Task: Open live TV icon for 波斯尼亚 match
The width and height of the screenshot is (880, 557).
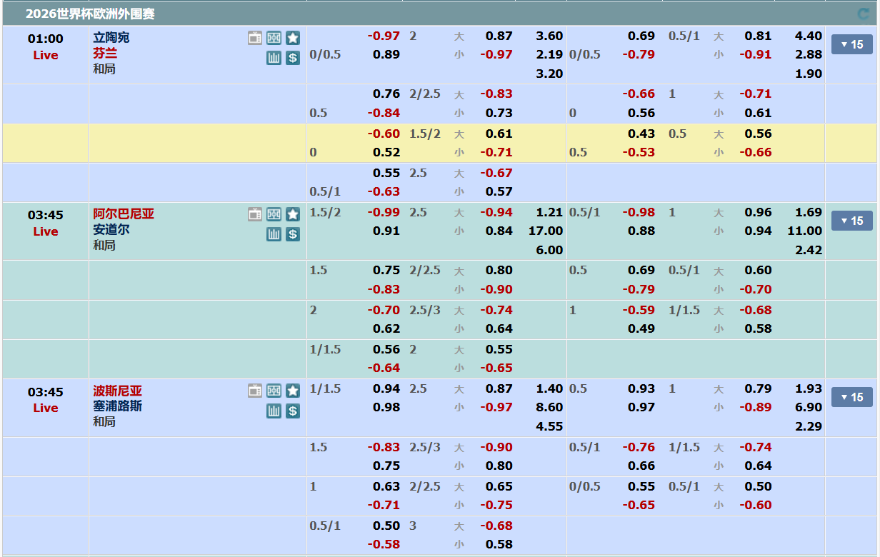Action: (x=255, y=391)
